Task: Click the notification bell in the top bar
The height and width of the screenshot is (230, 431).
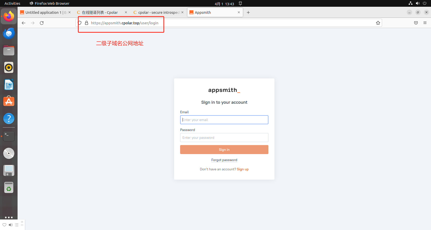Action: (240, 4)
